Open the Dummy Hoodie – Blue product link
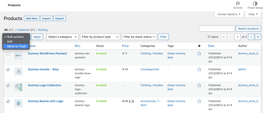Viewport: 263px width, 113px height. [x=43, y=70]
